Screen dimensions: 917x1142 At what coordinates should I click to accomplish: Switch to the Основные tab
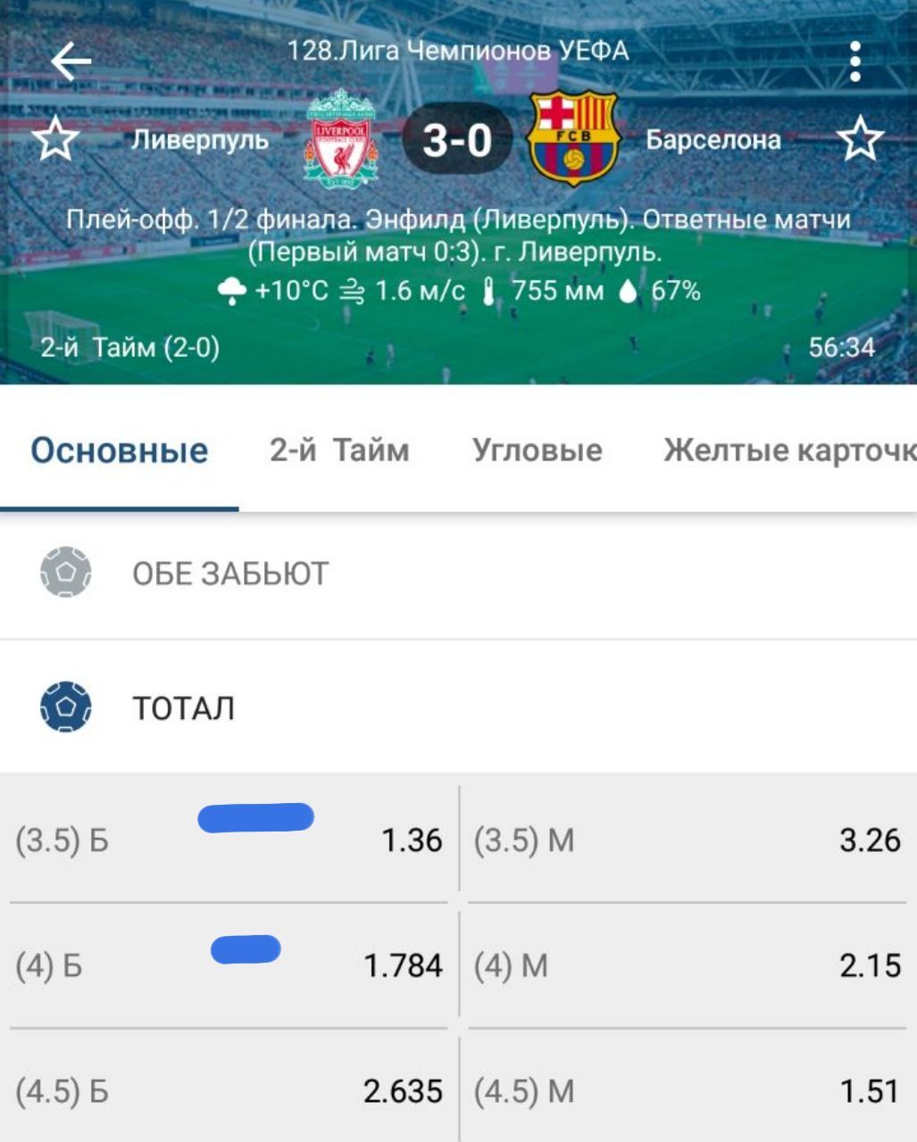(120, 451)
